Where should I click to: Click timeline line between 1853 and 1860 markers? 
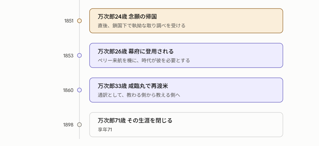(79, 73)
